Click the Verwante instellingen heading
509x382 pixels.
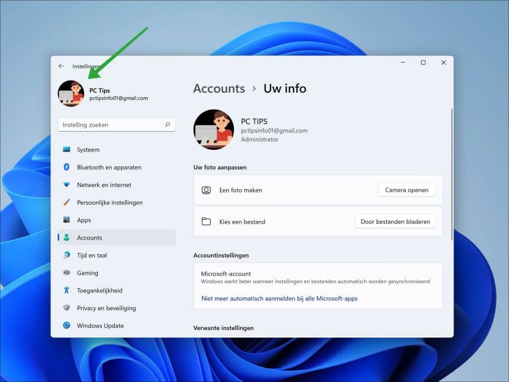pos(223,328)
